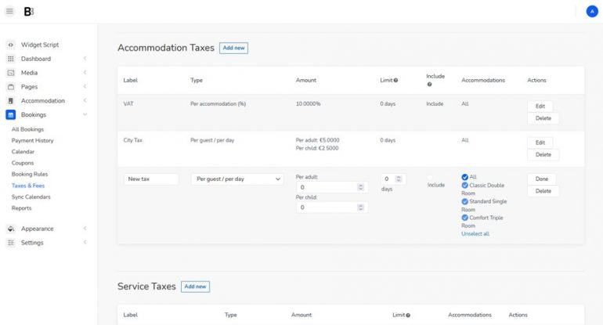Open Calendar submenu item
The width and height of the screenshot is (603, 325).
pos(23,152)
